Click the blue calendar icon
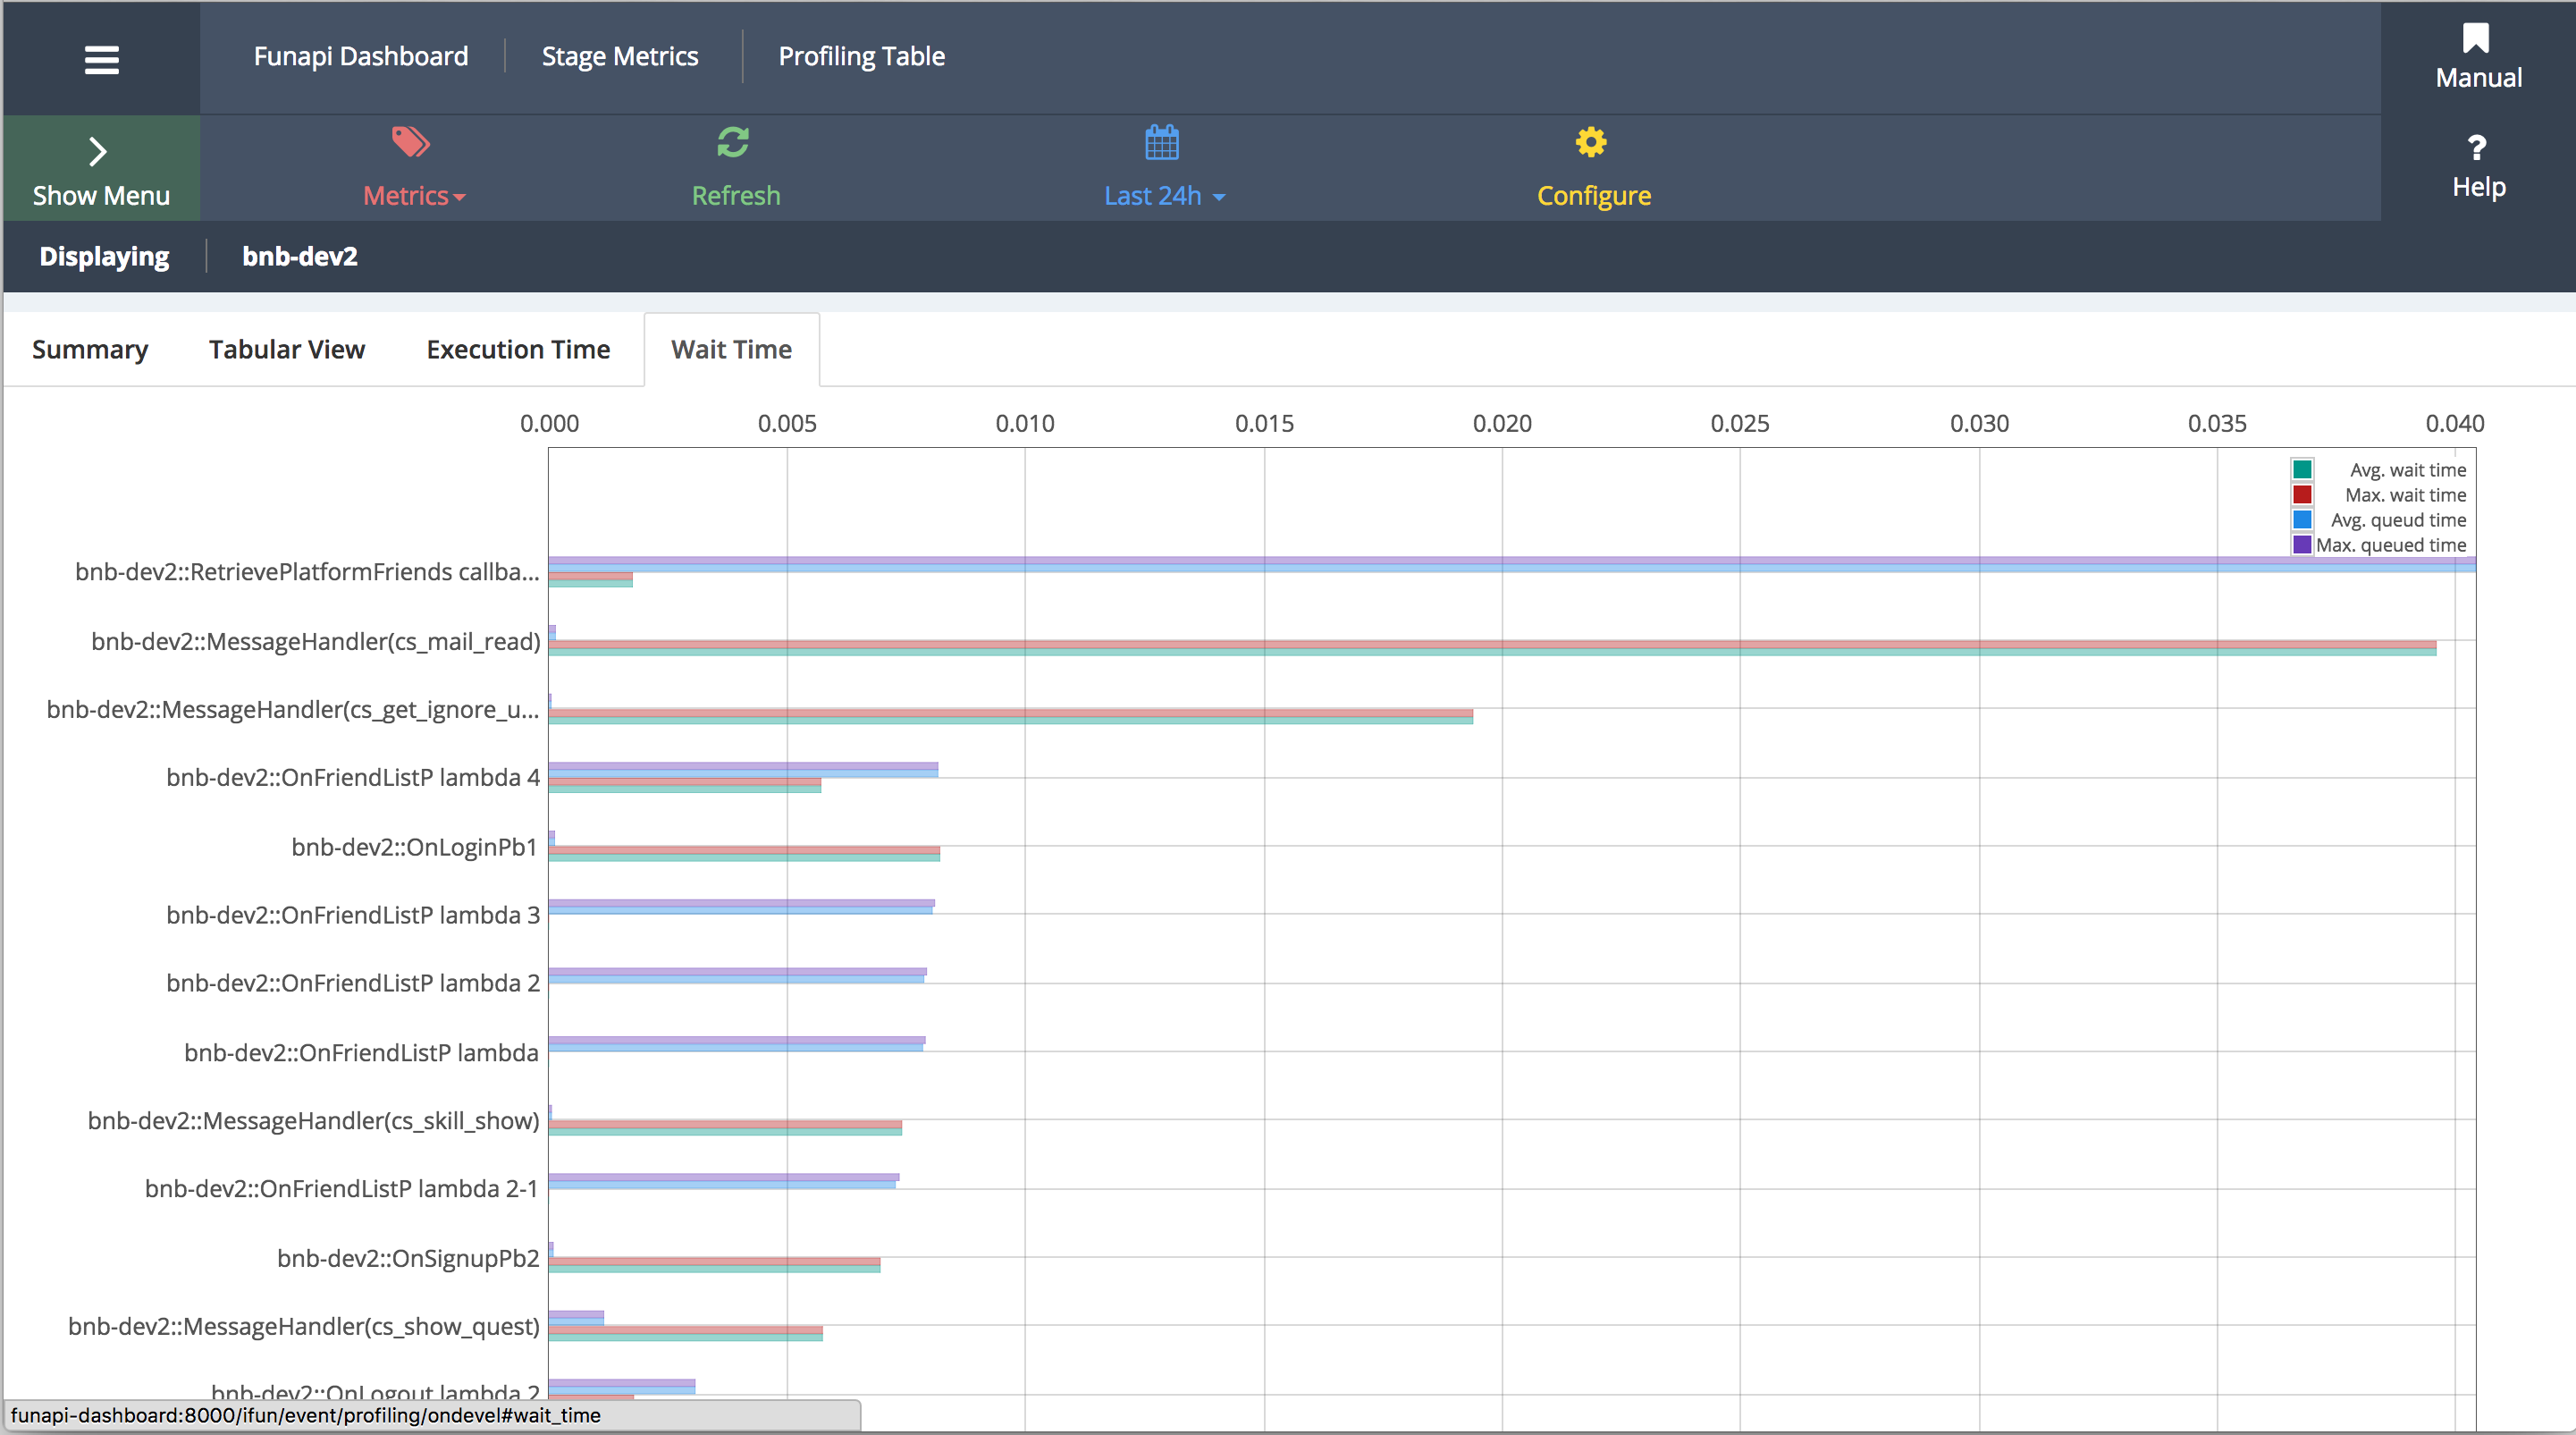Screen dimensions: 2576x1435 [x=1161, y=142]
